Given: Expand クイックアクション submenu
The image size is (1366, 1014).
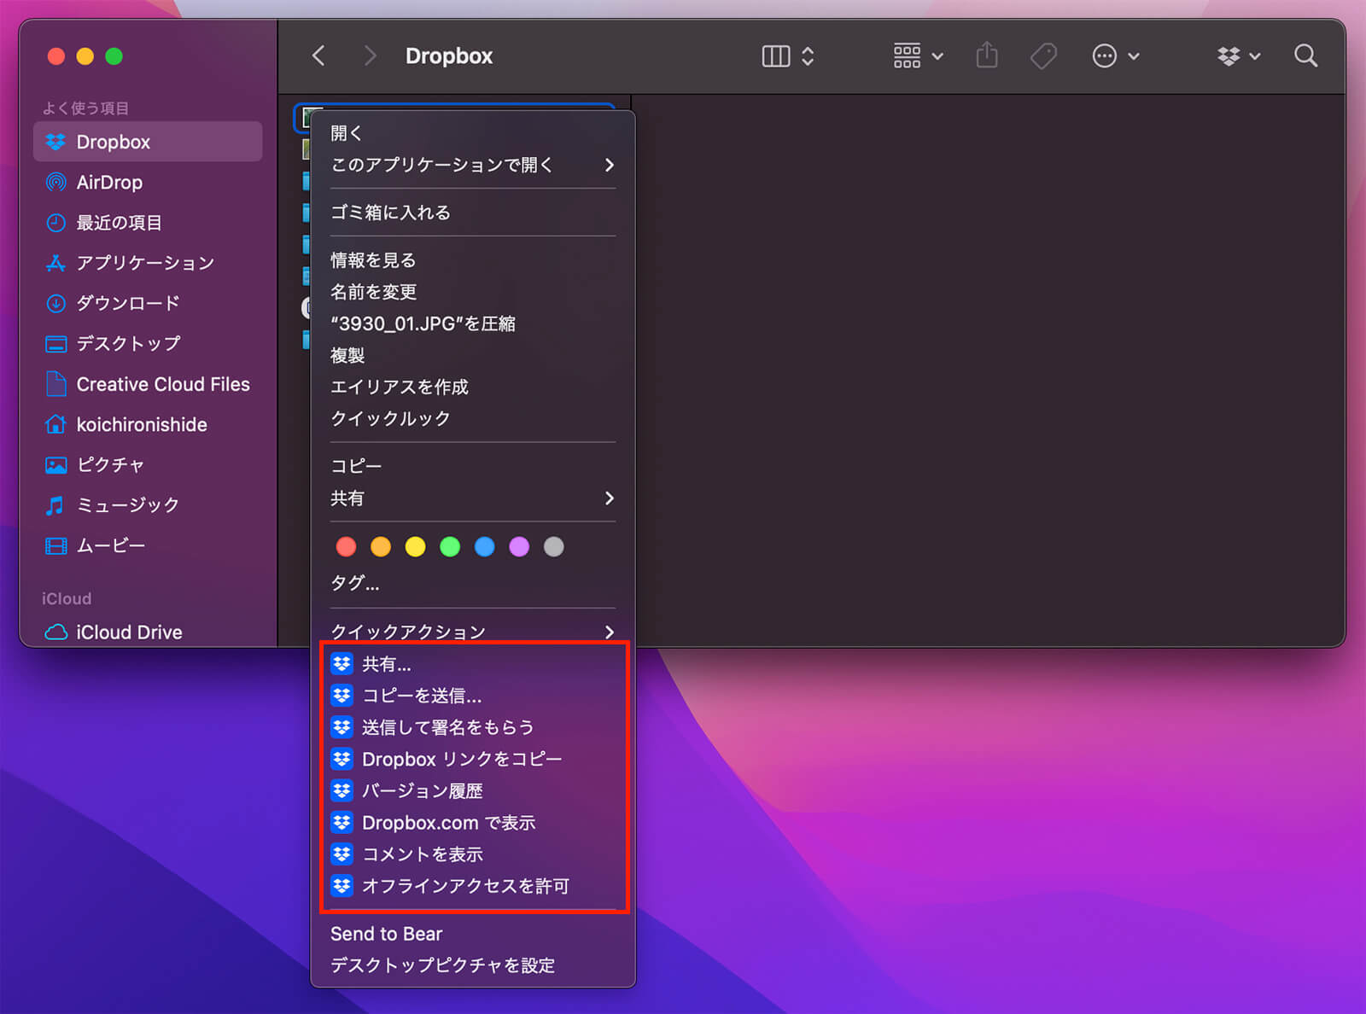Looking at the screenshot, I should click(x=473, y=632).
